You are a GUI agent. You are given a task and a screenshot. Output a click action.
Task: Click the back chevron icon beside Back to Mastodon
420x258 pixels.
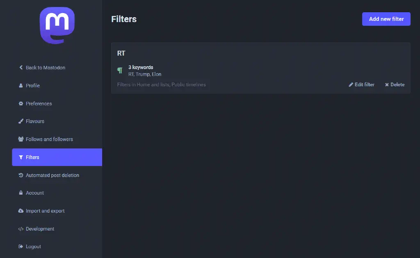point(21,67)
